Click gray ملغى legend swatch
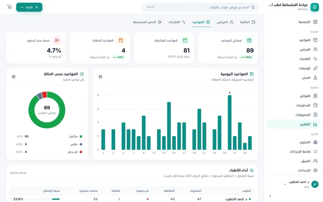323x202 pixels. click(81, 144)
